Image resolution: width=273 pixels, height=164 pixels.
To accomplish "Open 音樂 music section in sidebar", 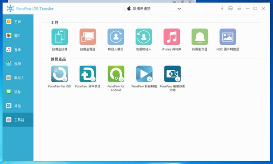I will tap(18, 49).
